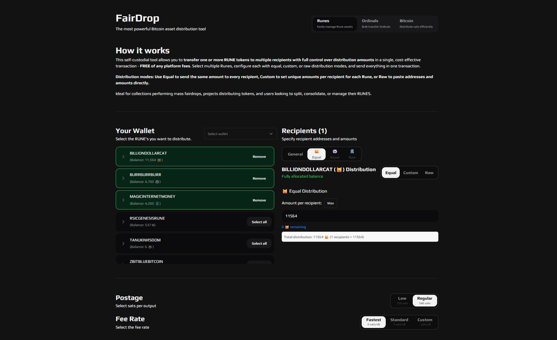Expand the MAGICINTERNETMONEY rune row
Screen dimensions: 557x340
123,200
